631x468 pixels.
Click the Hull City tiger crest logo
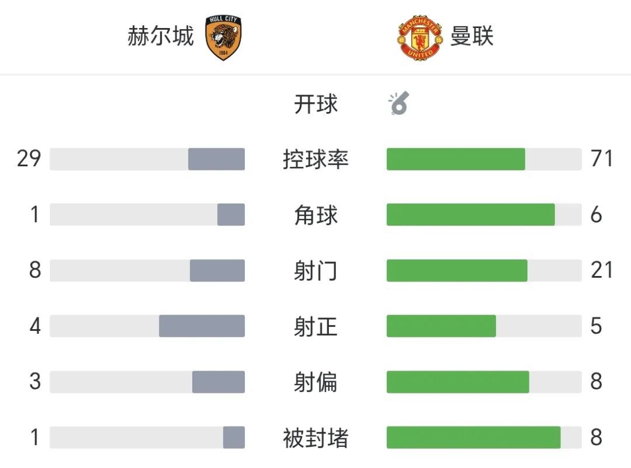point(223,38)
